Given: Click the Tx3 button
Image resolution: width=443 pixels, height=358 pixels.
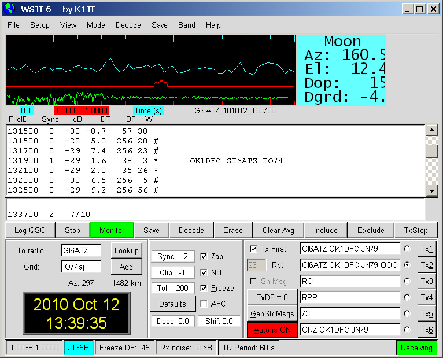Looking at the screenshot, I should 427,281.
